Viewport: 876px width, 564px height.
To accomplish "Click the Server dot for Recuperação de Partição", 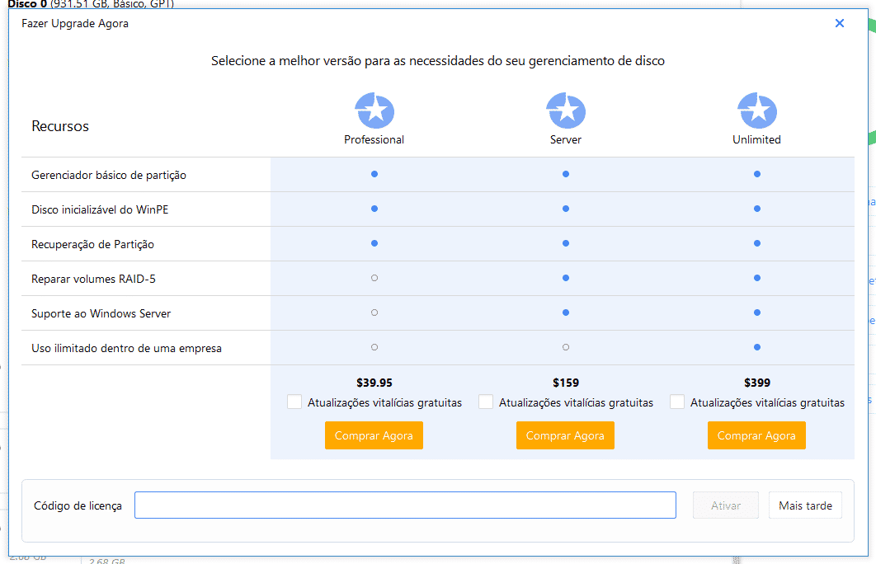I will (566, 243).
